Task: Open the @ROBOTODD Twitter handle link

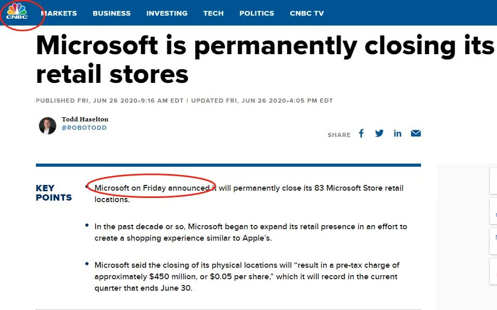Action: coord(84,128)
